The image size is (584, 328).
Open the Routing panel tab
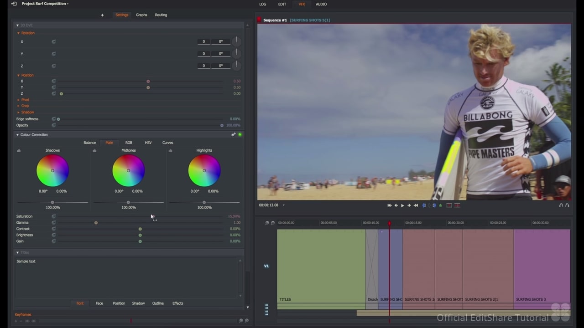161,15
